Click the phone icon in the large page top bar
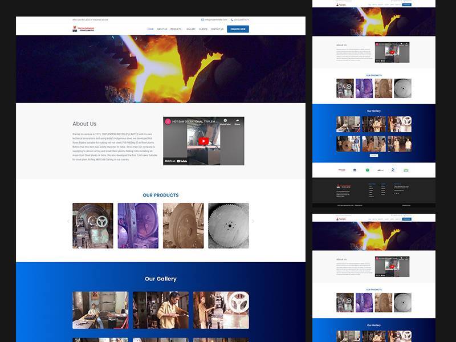The height and width of the screenshot is (342, 456). pos(232,20)
